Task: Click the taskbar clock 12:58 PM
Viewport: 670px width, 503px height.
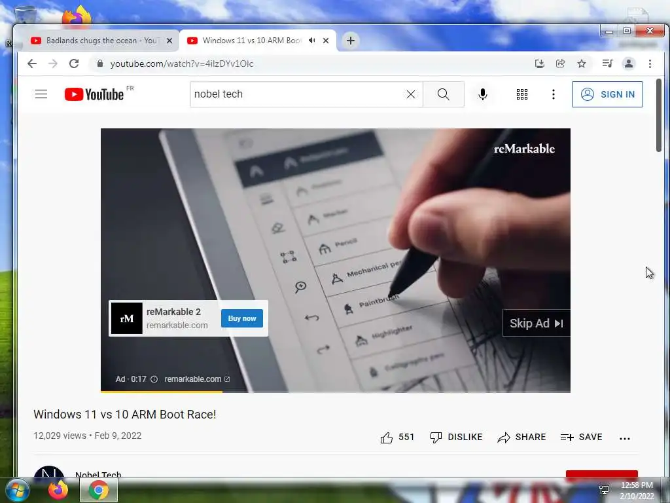Action: coord(637,485)
